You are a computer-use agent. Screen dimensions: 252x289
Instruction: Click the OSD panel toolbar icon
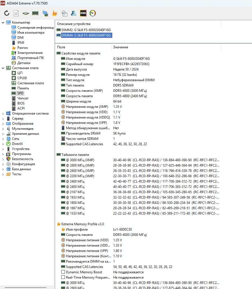(83, 13)
